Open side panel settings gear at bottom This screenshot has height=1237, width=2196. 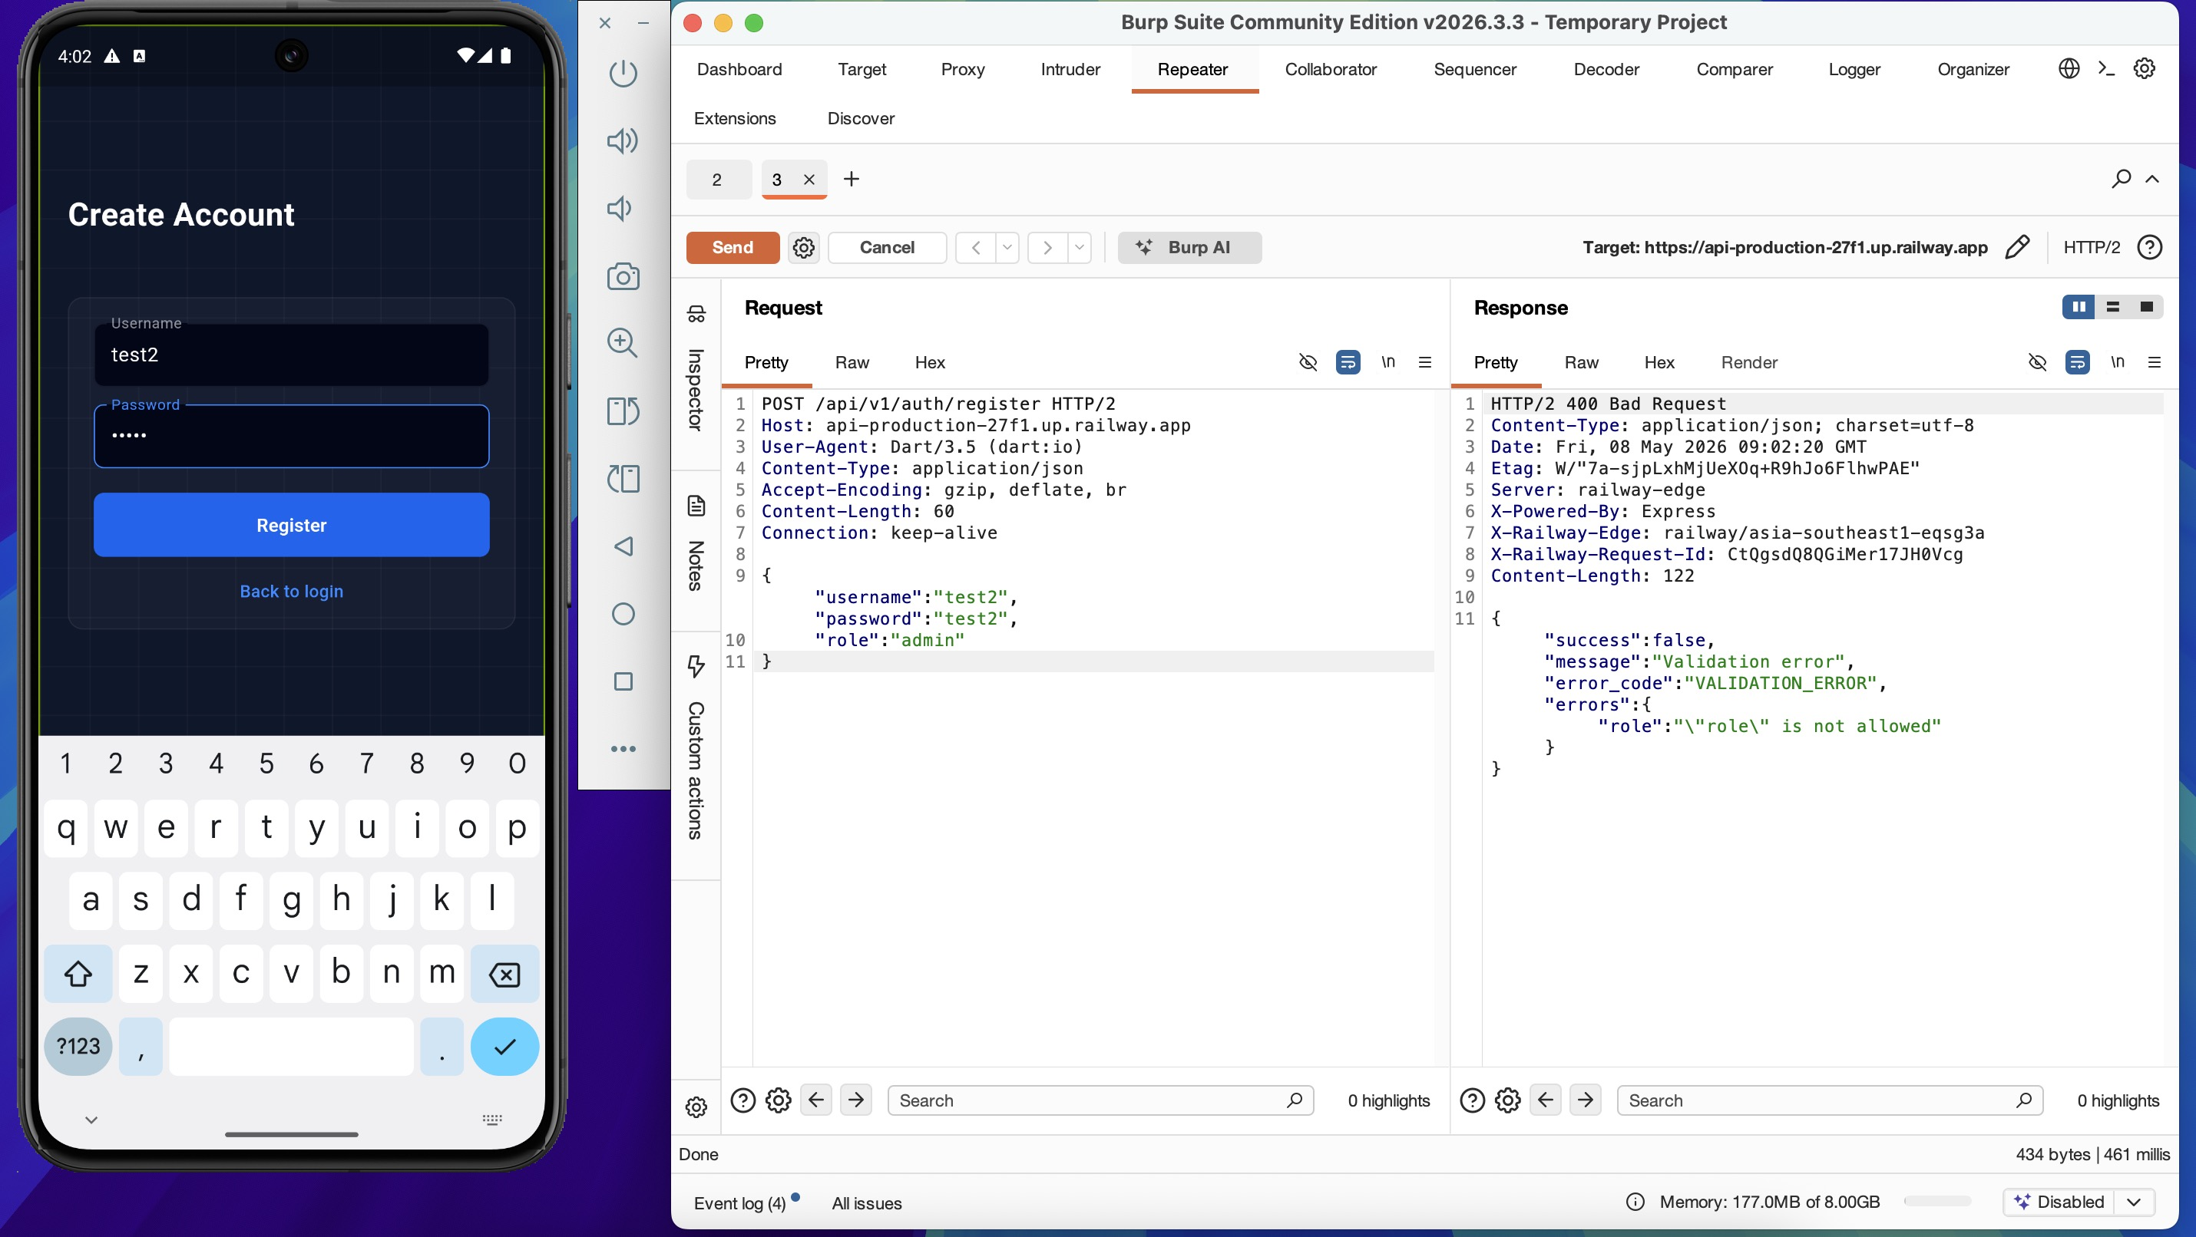coord(696,1107)
